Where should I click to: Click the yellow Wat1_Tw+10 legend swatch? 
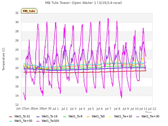click(x=110, y=117)
